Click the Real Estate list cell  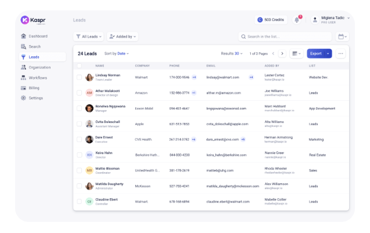tap(317, 155)
